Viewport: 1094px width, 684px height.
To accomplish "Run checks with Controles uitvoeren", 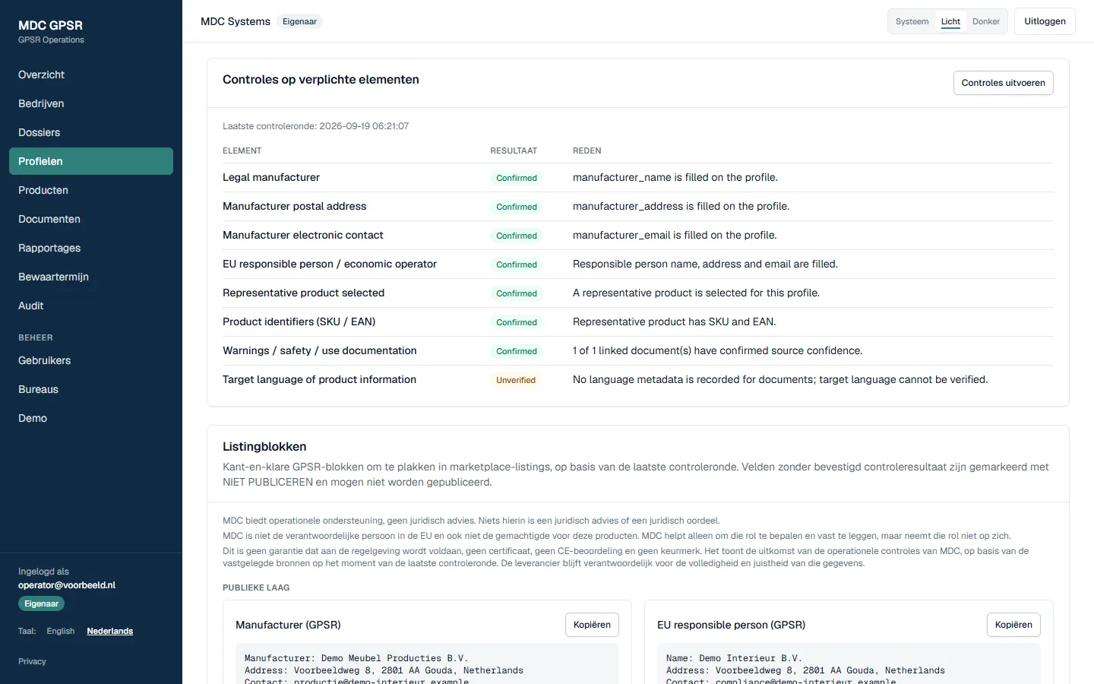I will tap(1003, 83).
